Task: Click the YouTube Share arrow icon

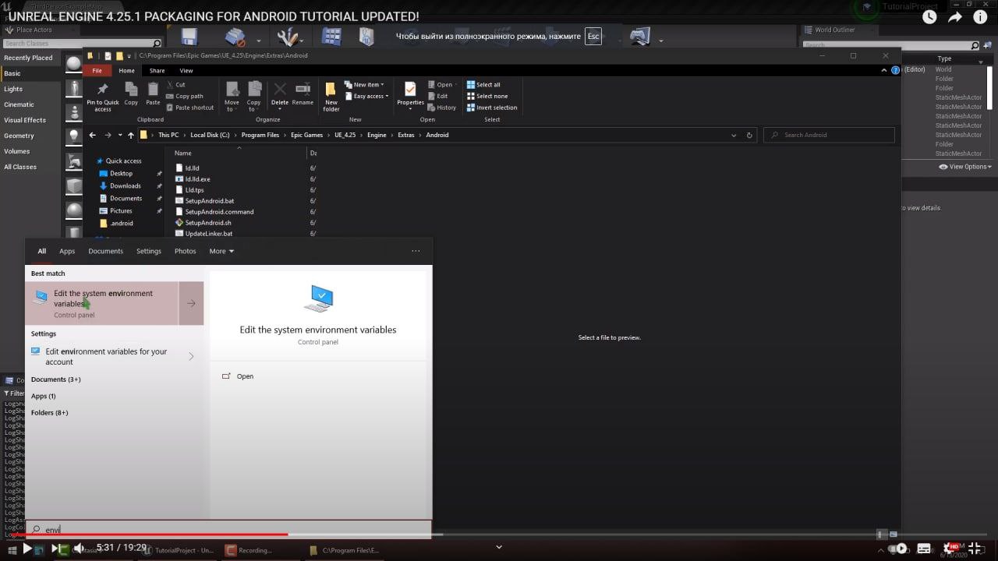Action: pos(955,17)
